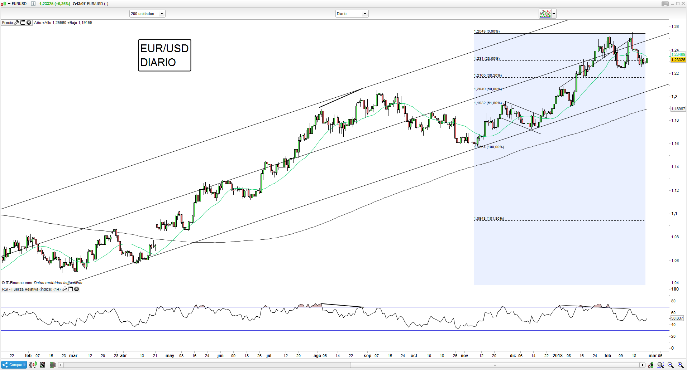
Task: Select the 1,2543 (0,00%) Fibonacci level label
Action: click(x=487, y=31)
